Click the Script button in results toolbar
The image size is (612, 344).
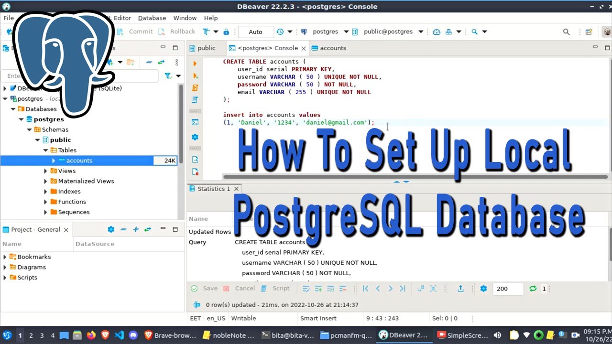click(x=275, y=289)
